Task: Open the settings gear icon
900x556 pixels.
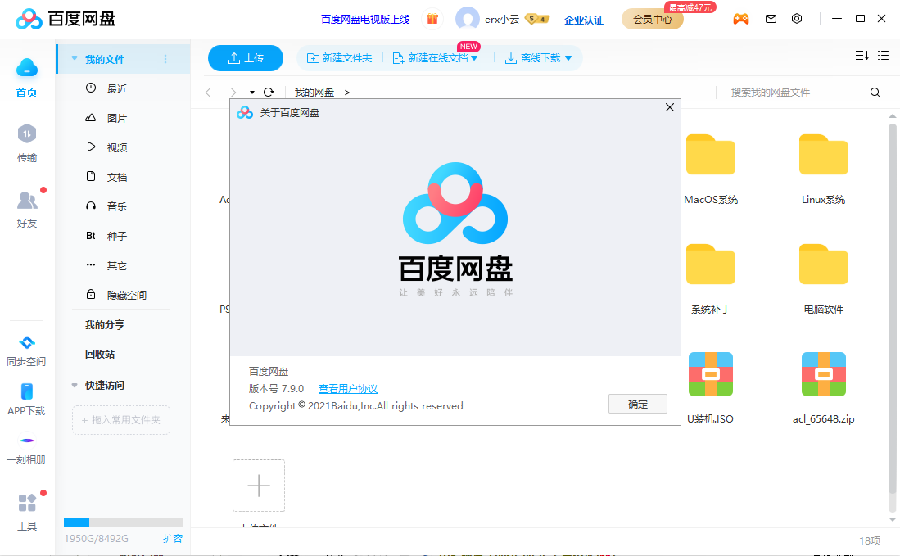Action: (797, 18)
